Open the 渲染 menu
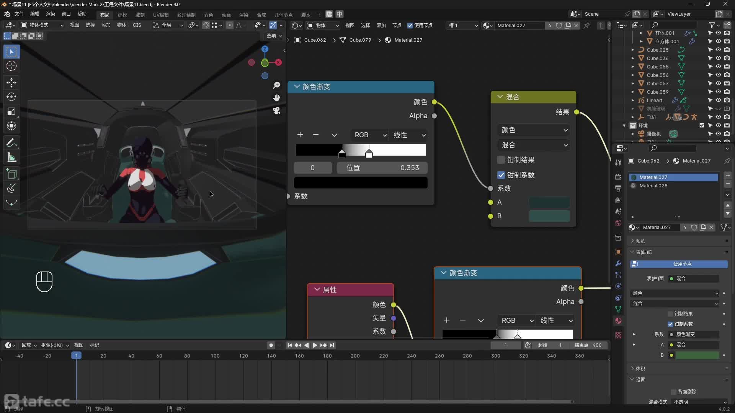 coord(51,14)
